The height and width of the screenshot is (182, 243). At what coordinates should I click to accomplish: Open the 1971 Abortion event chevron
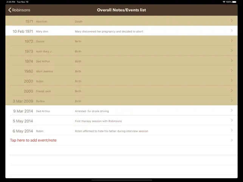point(232,21)
